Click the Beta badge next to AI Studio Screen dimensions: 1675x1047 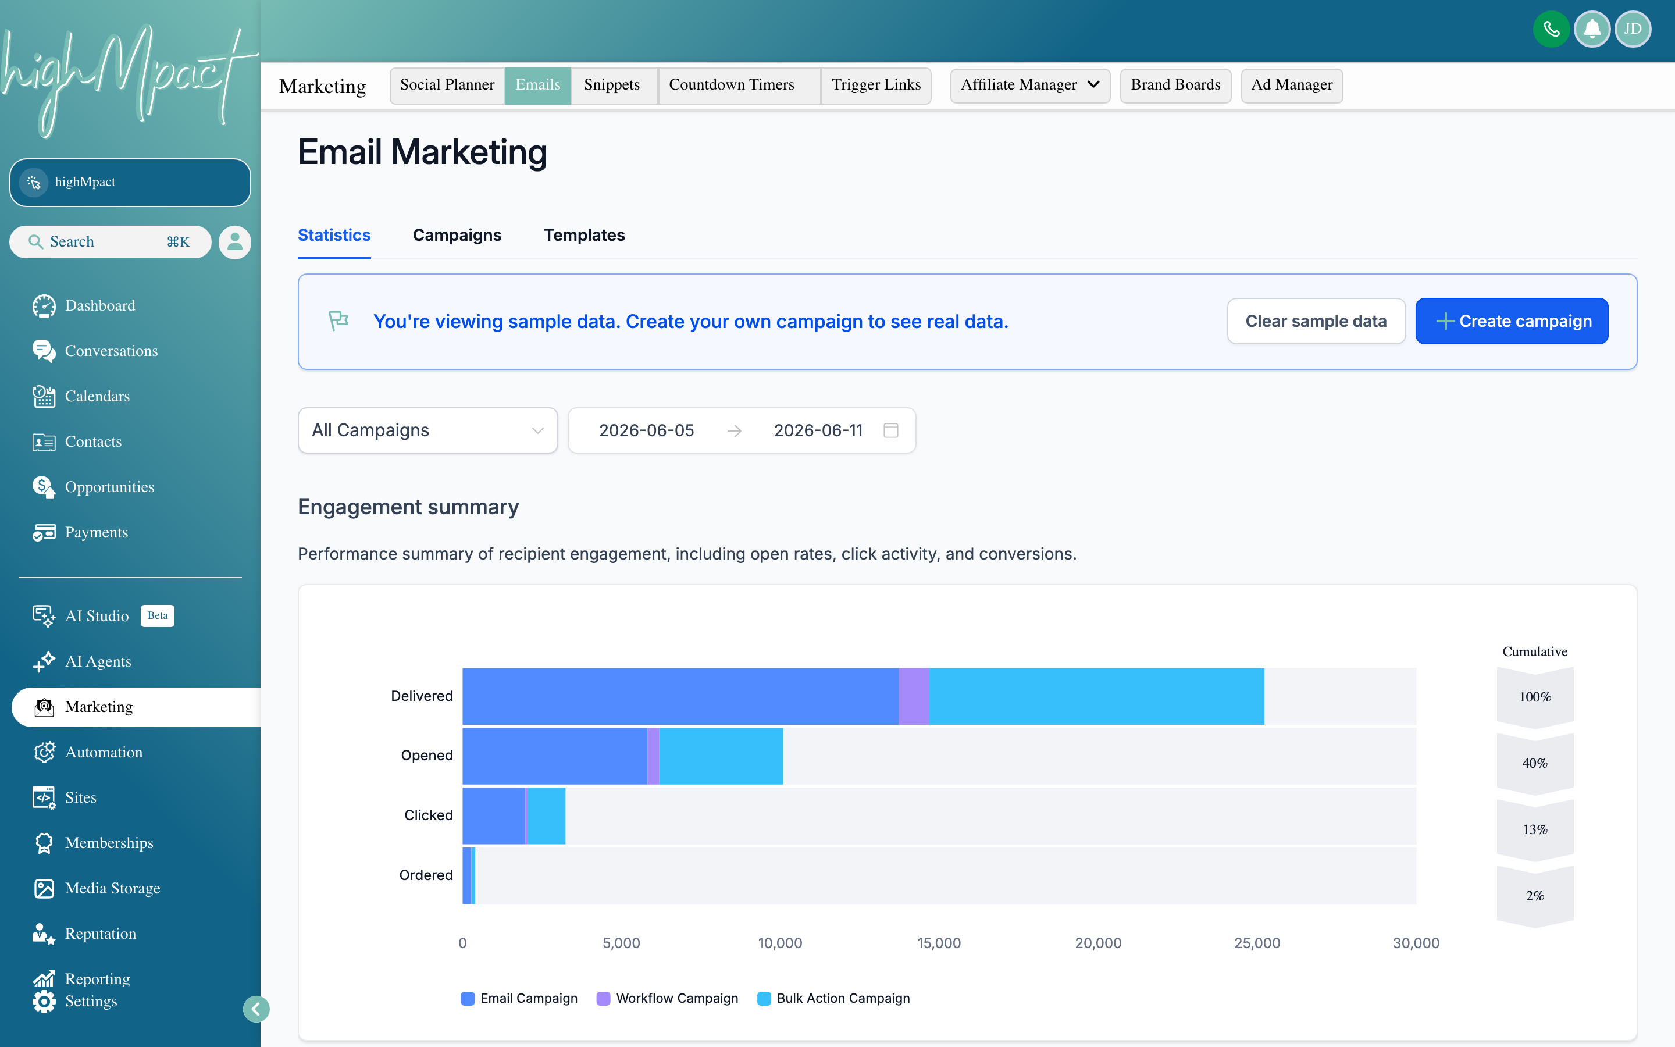[x=158, y=615]
